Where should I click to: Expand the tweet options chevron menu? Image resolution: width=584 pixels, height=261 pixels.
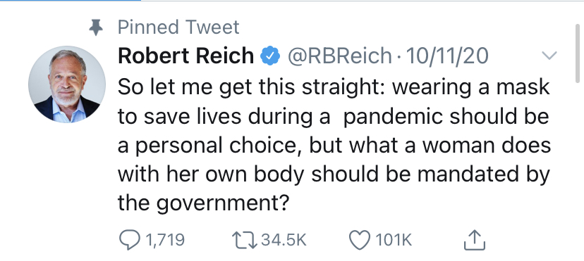click(549, 56)
